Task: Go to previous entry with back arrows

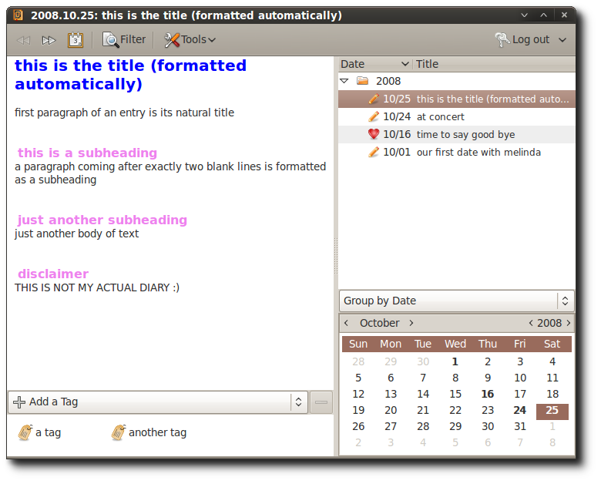Action: [24, 40]
